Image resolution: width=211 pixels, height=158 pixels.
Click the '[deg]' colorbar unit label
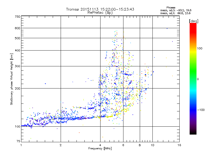pyautogui.click(x=194, y=21)
